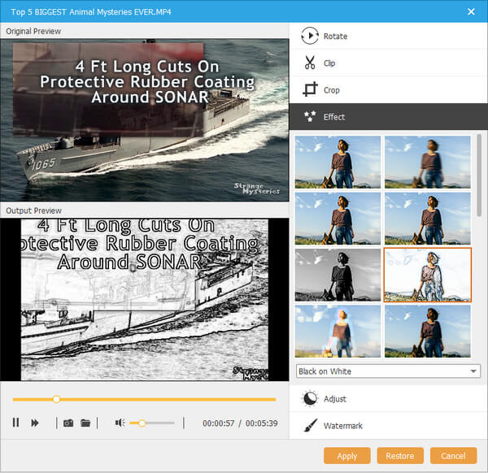488x473 pixels.
Task: Click the volume slider handle
Action: click(142, 423)
